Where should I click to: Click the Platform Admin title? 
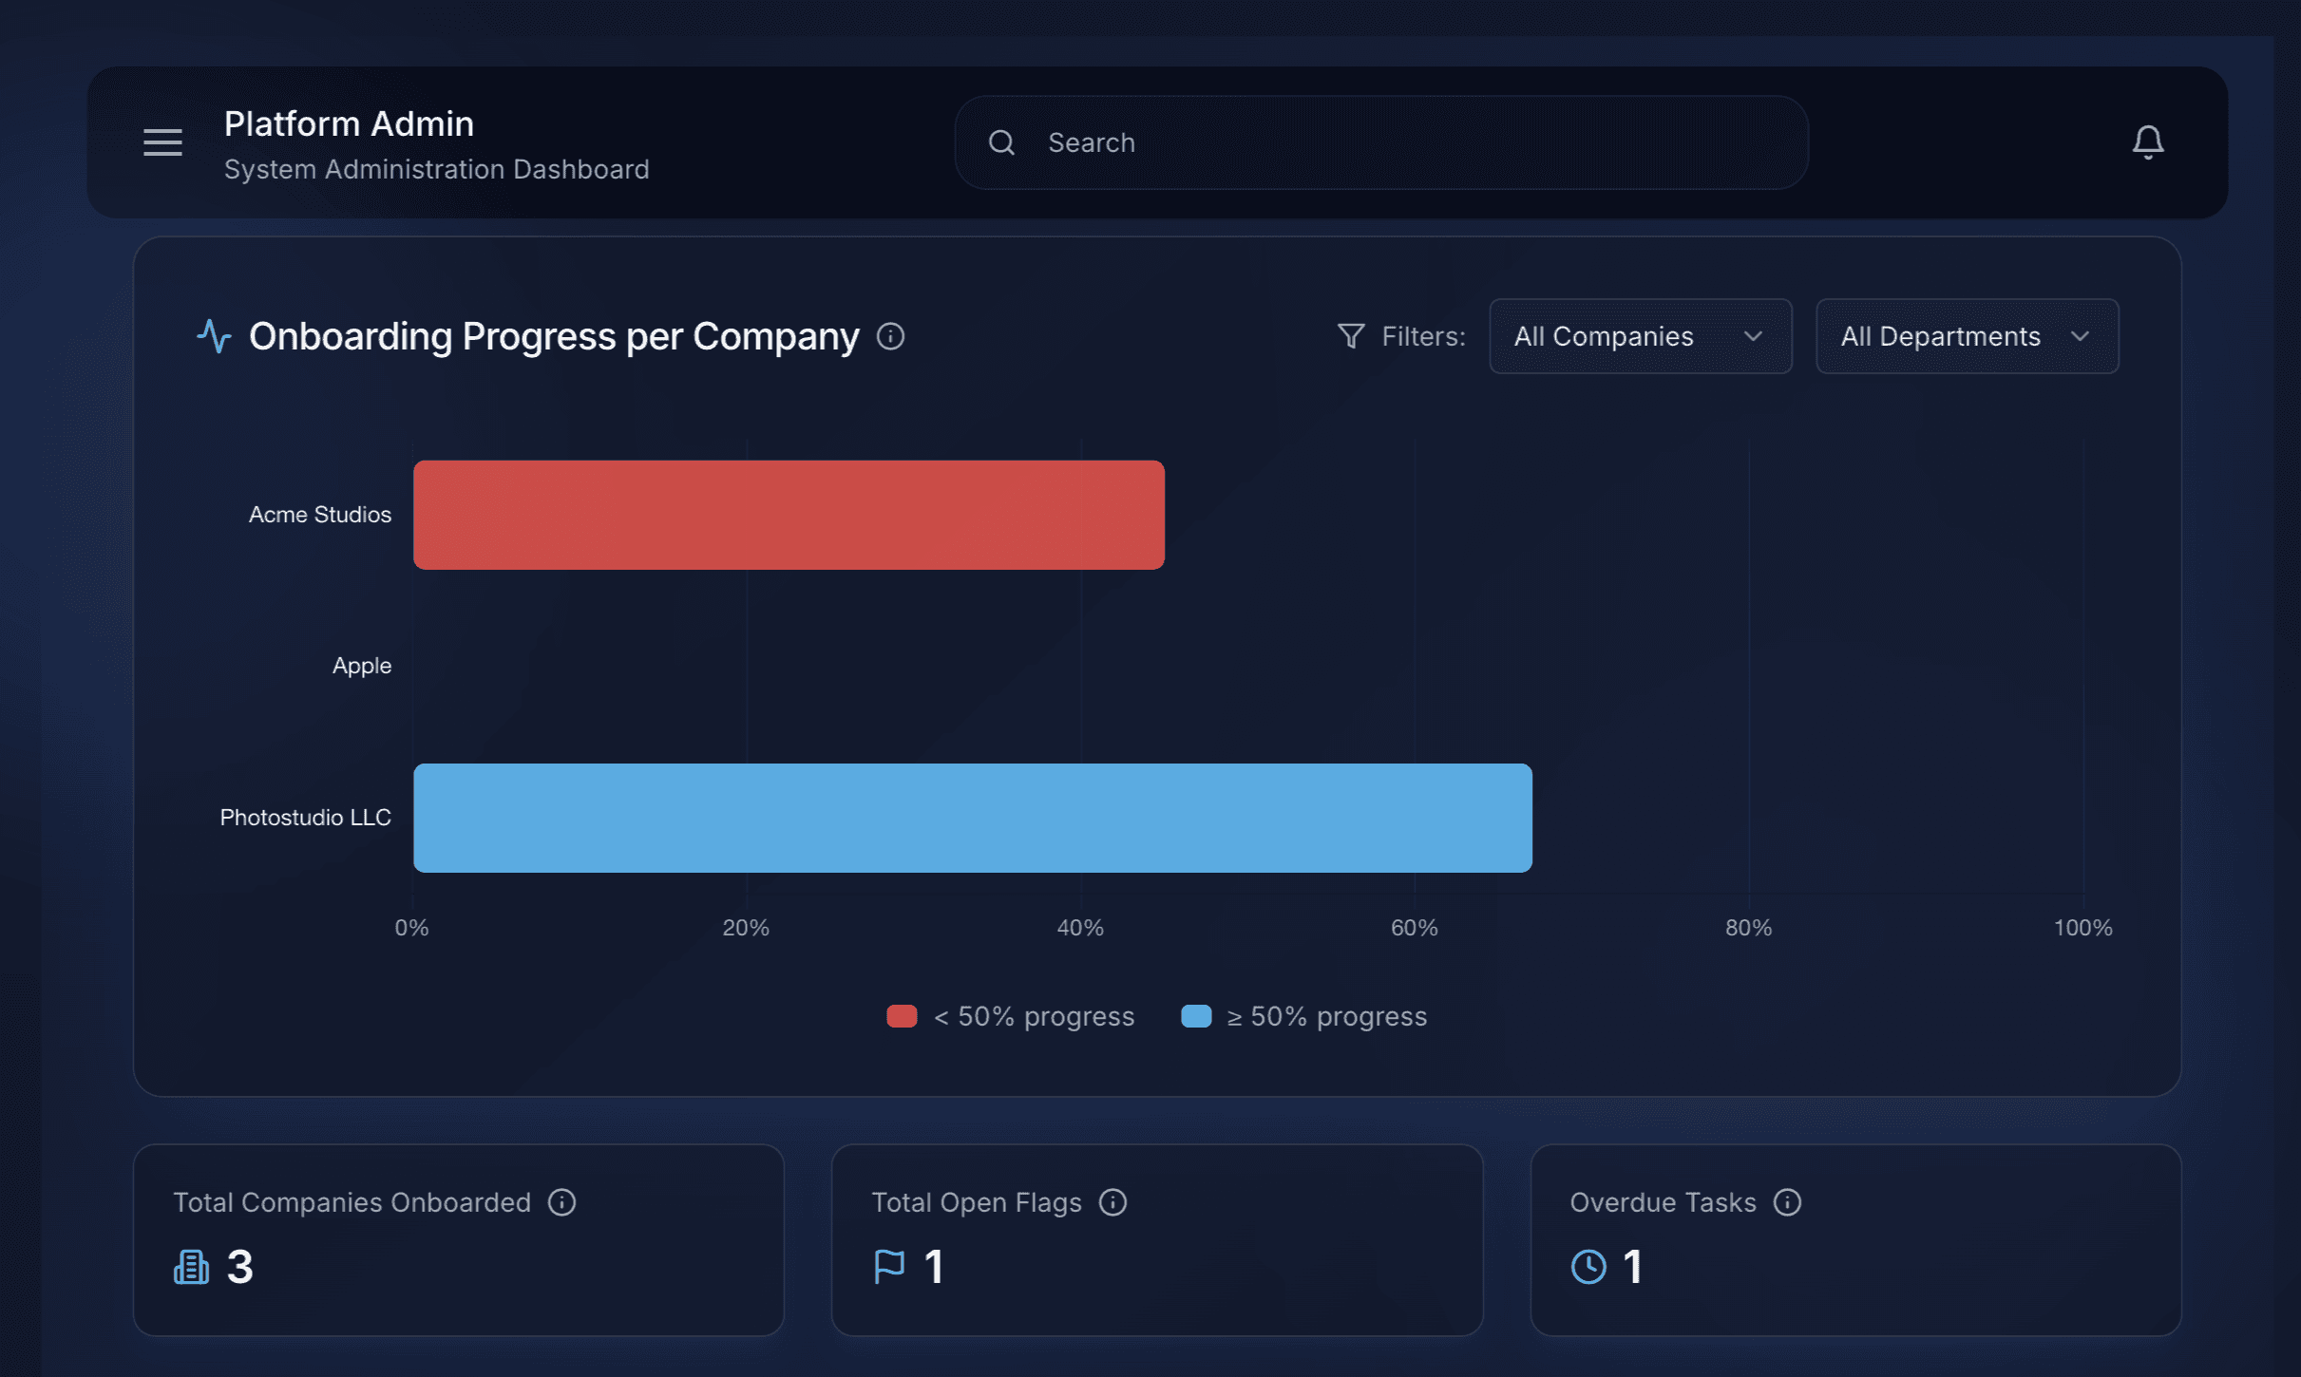click(349, 124)
